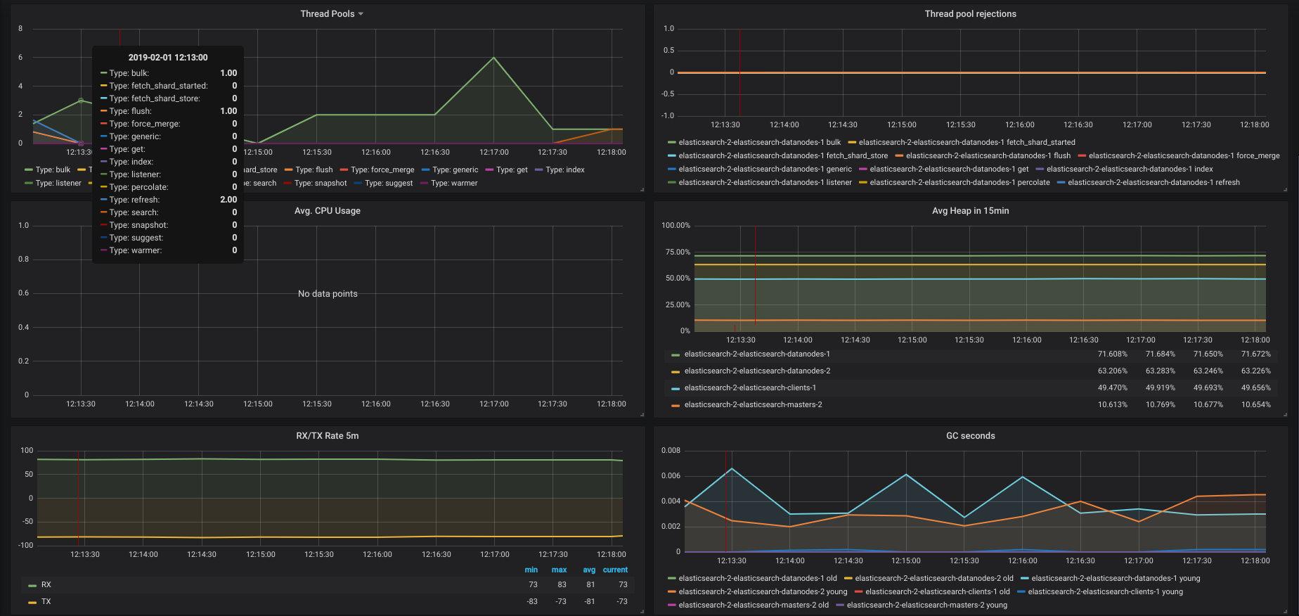Toggle the TX series in RX/TX legend
Screen dimensions: 1299x616
(46, 601)
